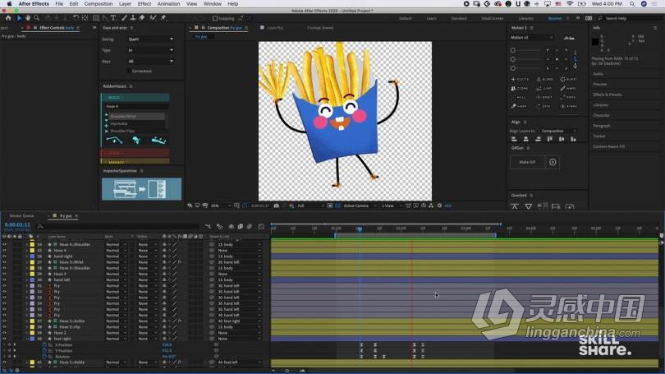This screenshot has height=374, width=665.
Task: Adjust the second Motion 2 slider
Action: coord(526,59)
